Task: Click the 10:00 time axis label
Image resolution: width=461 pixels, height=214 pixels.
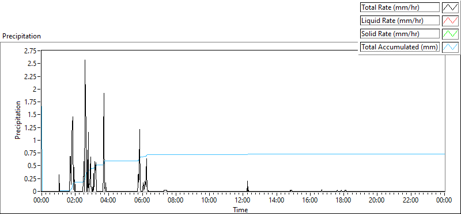Action: point(209,201)
